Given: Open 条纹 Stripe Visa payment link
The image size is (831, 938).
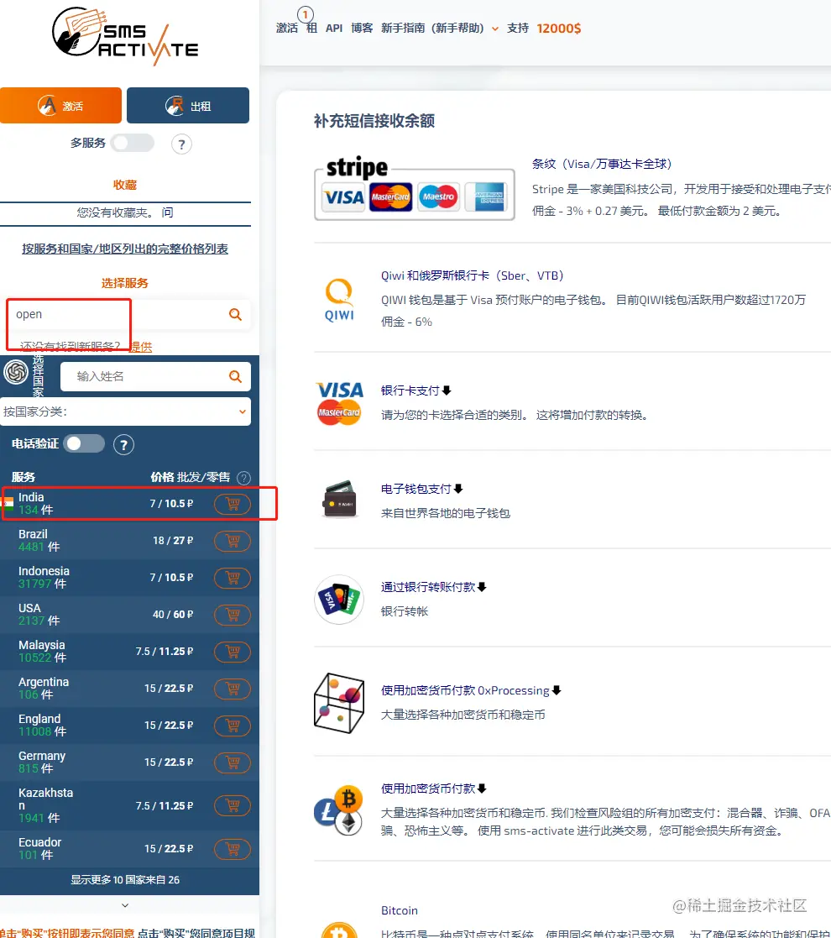Looking at the screenshot, I should 602,164.
